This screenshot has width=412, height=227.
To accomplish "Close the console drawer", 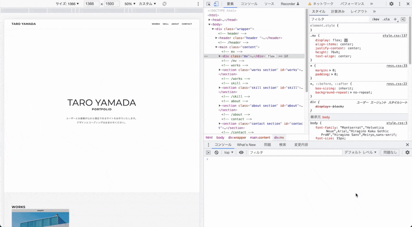I will (407, 145).
